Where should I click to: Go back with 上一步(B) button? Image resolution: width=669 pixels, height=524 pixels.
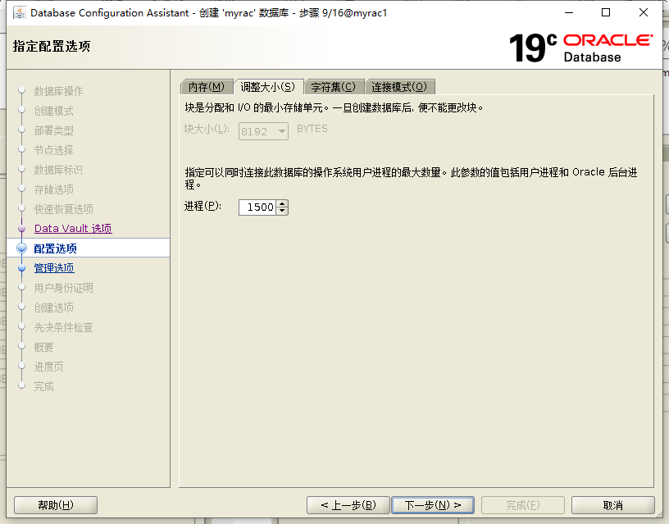348,505
